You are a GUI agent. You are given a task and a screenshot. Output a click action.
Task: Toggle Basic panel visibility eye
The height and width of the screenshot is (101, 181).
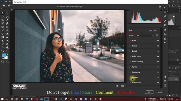(x=158, y=41)
